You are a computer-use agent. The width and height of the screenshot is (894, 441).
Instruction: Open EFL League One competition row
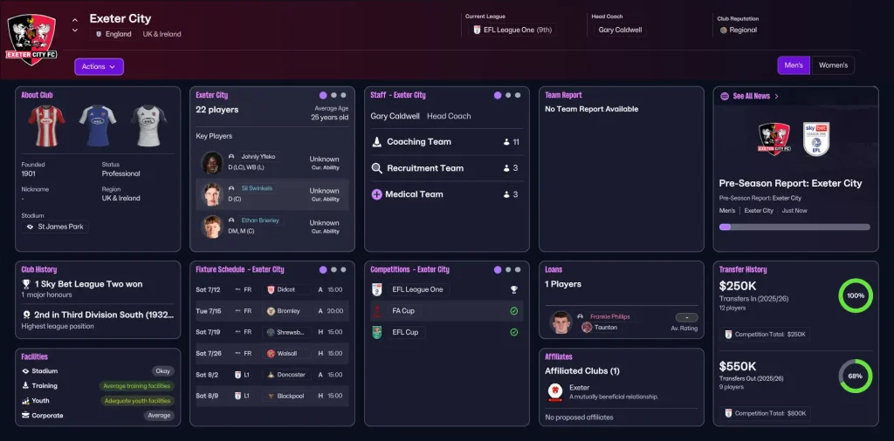[446, 289]
